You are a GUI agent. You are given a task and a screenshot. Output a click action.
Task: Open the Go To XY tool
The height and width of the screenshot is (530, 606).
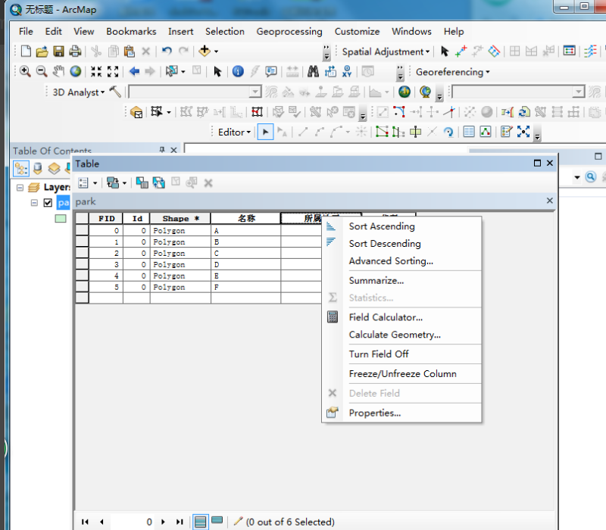point(347,71)
